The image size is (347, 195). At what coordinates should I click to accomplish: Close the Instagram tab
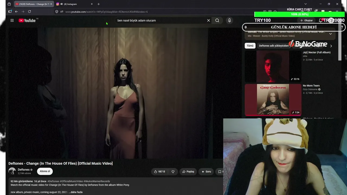click(x=92, y=4)
